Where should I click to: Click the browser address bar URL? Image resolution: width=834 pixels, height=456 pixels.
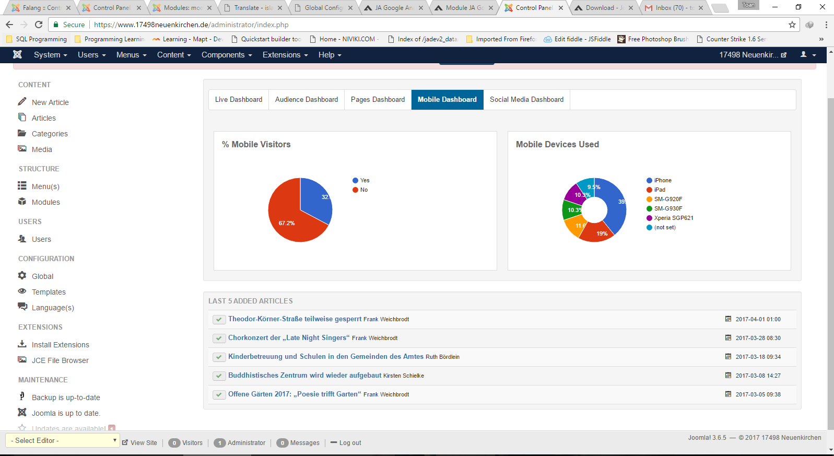tap(191, 25)
